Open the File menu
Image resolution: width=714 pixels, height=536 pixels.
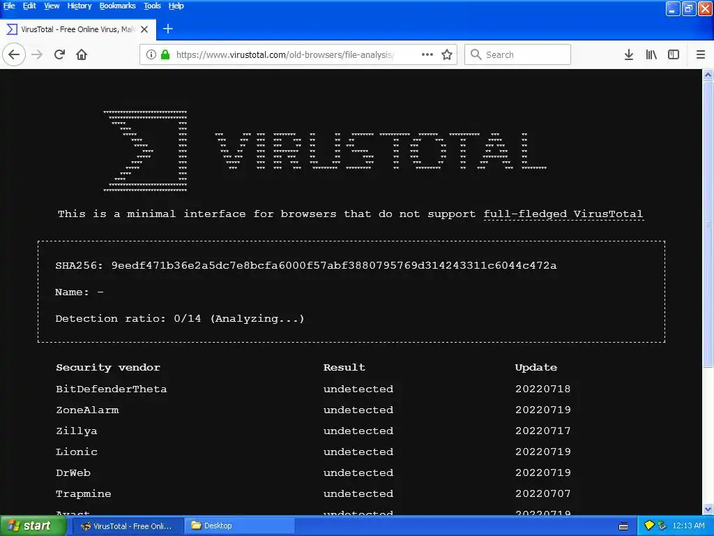tap(9, 6)
